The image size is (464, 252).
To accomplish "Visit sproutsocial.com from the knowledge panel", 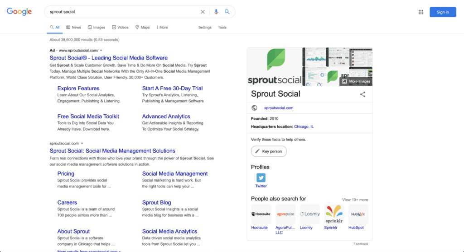I will point(279,108).
